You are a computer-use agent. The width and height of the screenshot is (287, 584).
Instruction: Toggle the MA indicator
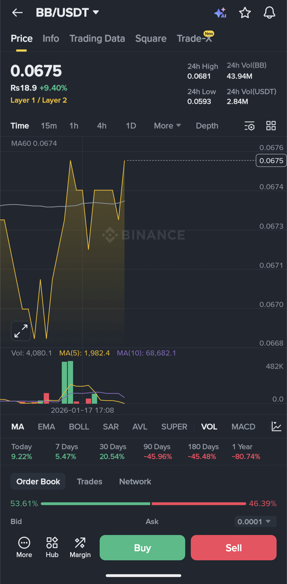coord(18,427)
